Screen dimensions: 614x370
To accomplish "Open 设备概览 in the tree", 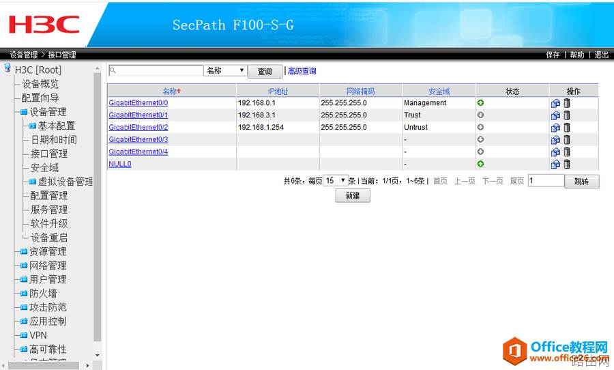I will pyautogui.click(x=40, y=84).
